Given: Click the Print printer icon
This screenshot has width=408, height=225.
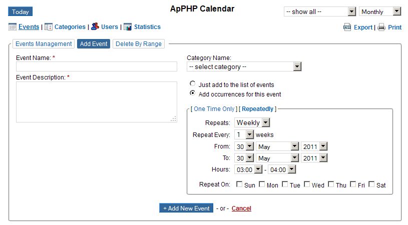Looking at the screenshot, I should (381, 27).
